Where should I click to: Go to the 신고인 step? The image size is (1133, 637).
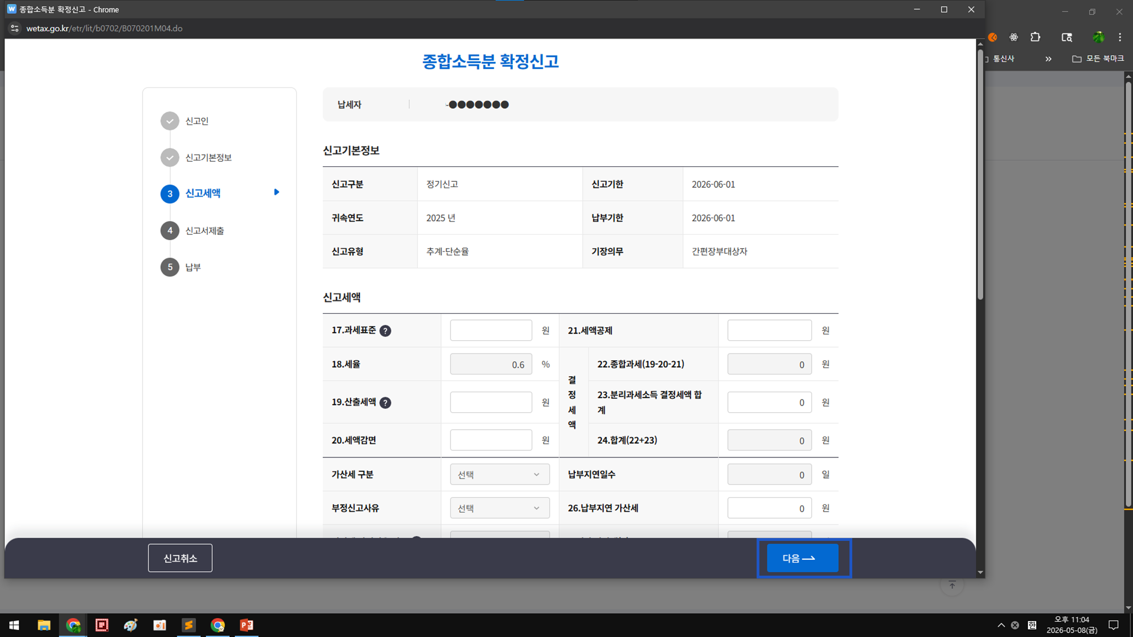[197, 121]
